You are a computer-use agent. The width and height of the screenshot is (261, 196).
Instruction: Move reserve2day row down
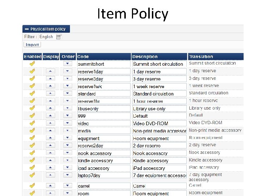(x=67, y=145)
